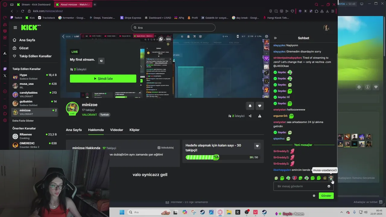Open Twitch in the Opera sidebar
Viewport: 386px width, 217px height.
pos(5,69)
